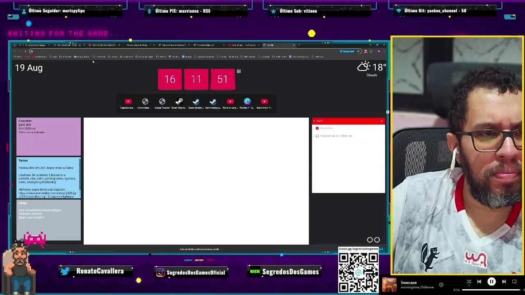Add Seascape to liked songs
Image resolution: width=525 pixels, height=295 pixels.
coord(441,284)
